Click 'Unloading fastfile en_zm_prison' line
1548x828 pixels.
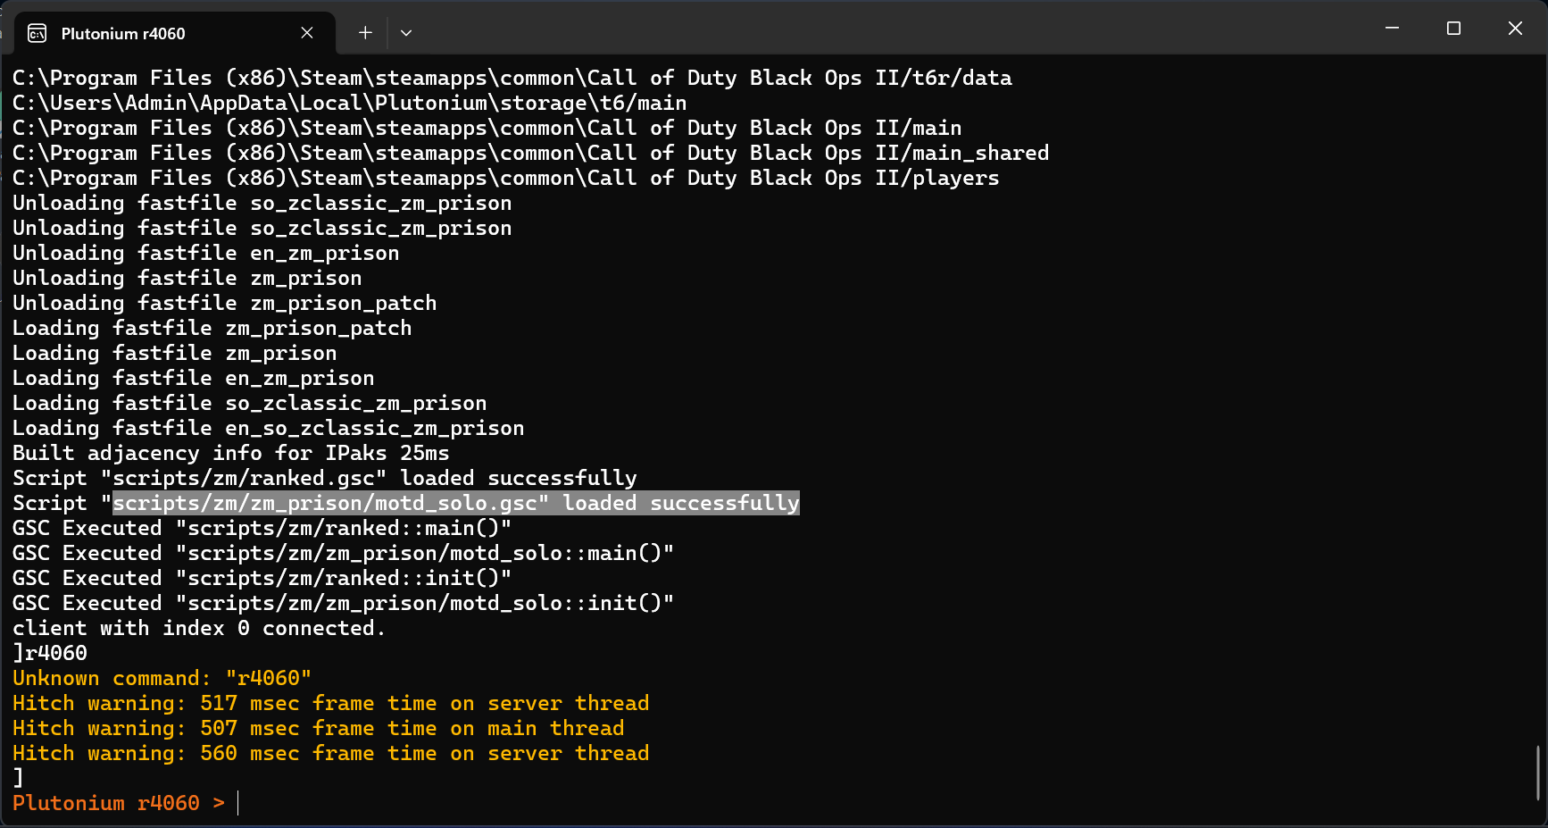point(205,253)
